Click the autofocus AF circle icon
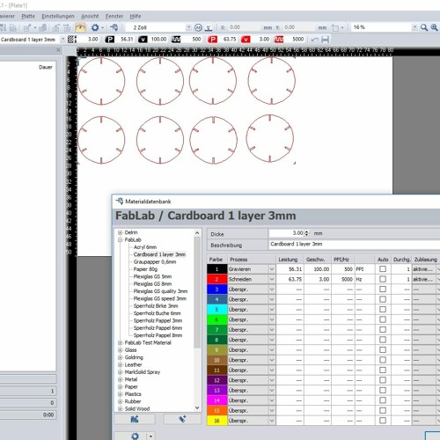The image size is (440, 440). 198,27
